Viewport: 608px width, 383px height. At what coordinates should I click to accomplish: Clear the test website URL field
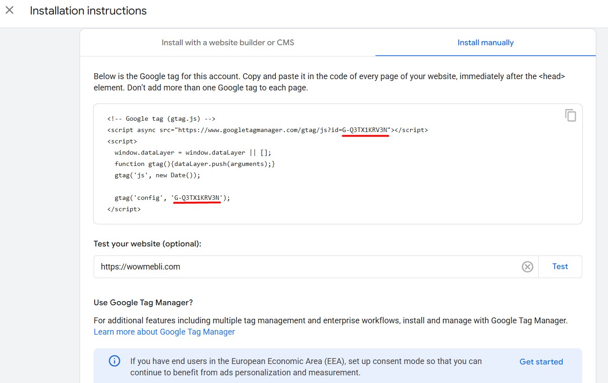[527, 267]
